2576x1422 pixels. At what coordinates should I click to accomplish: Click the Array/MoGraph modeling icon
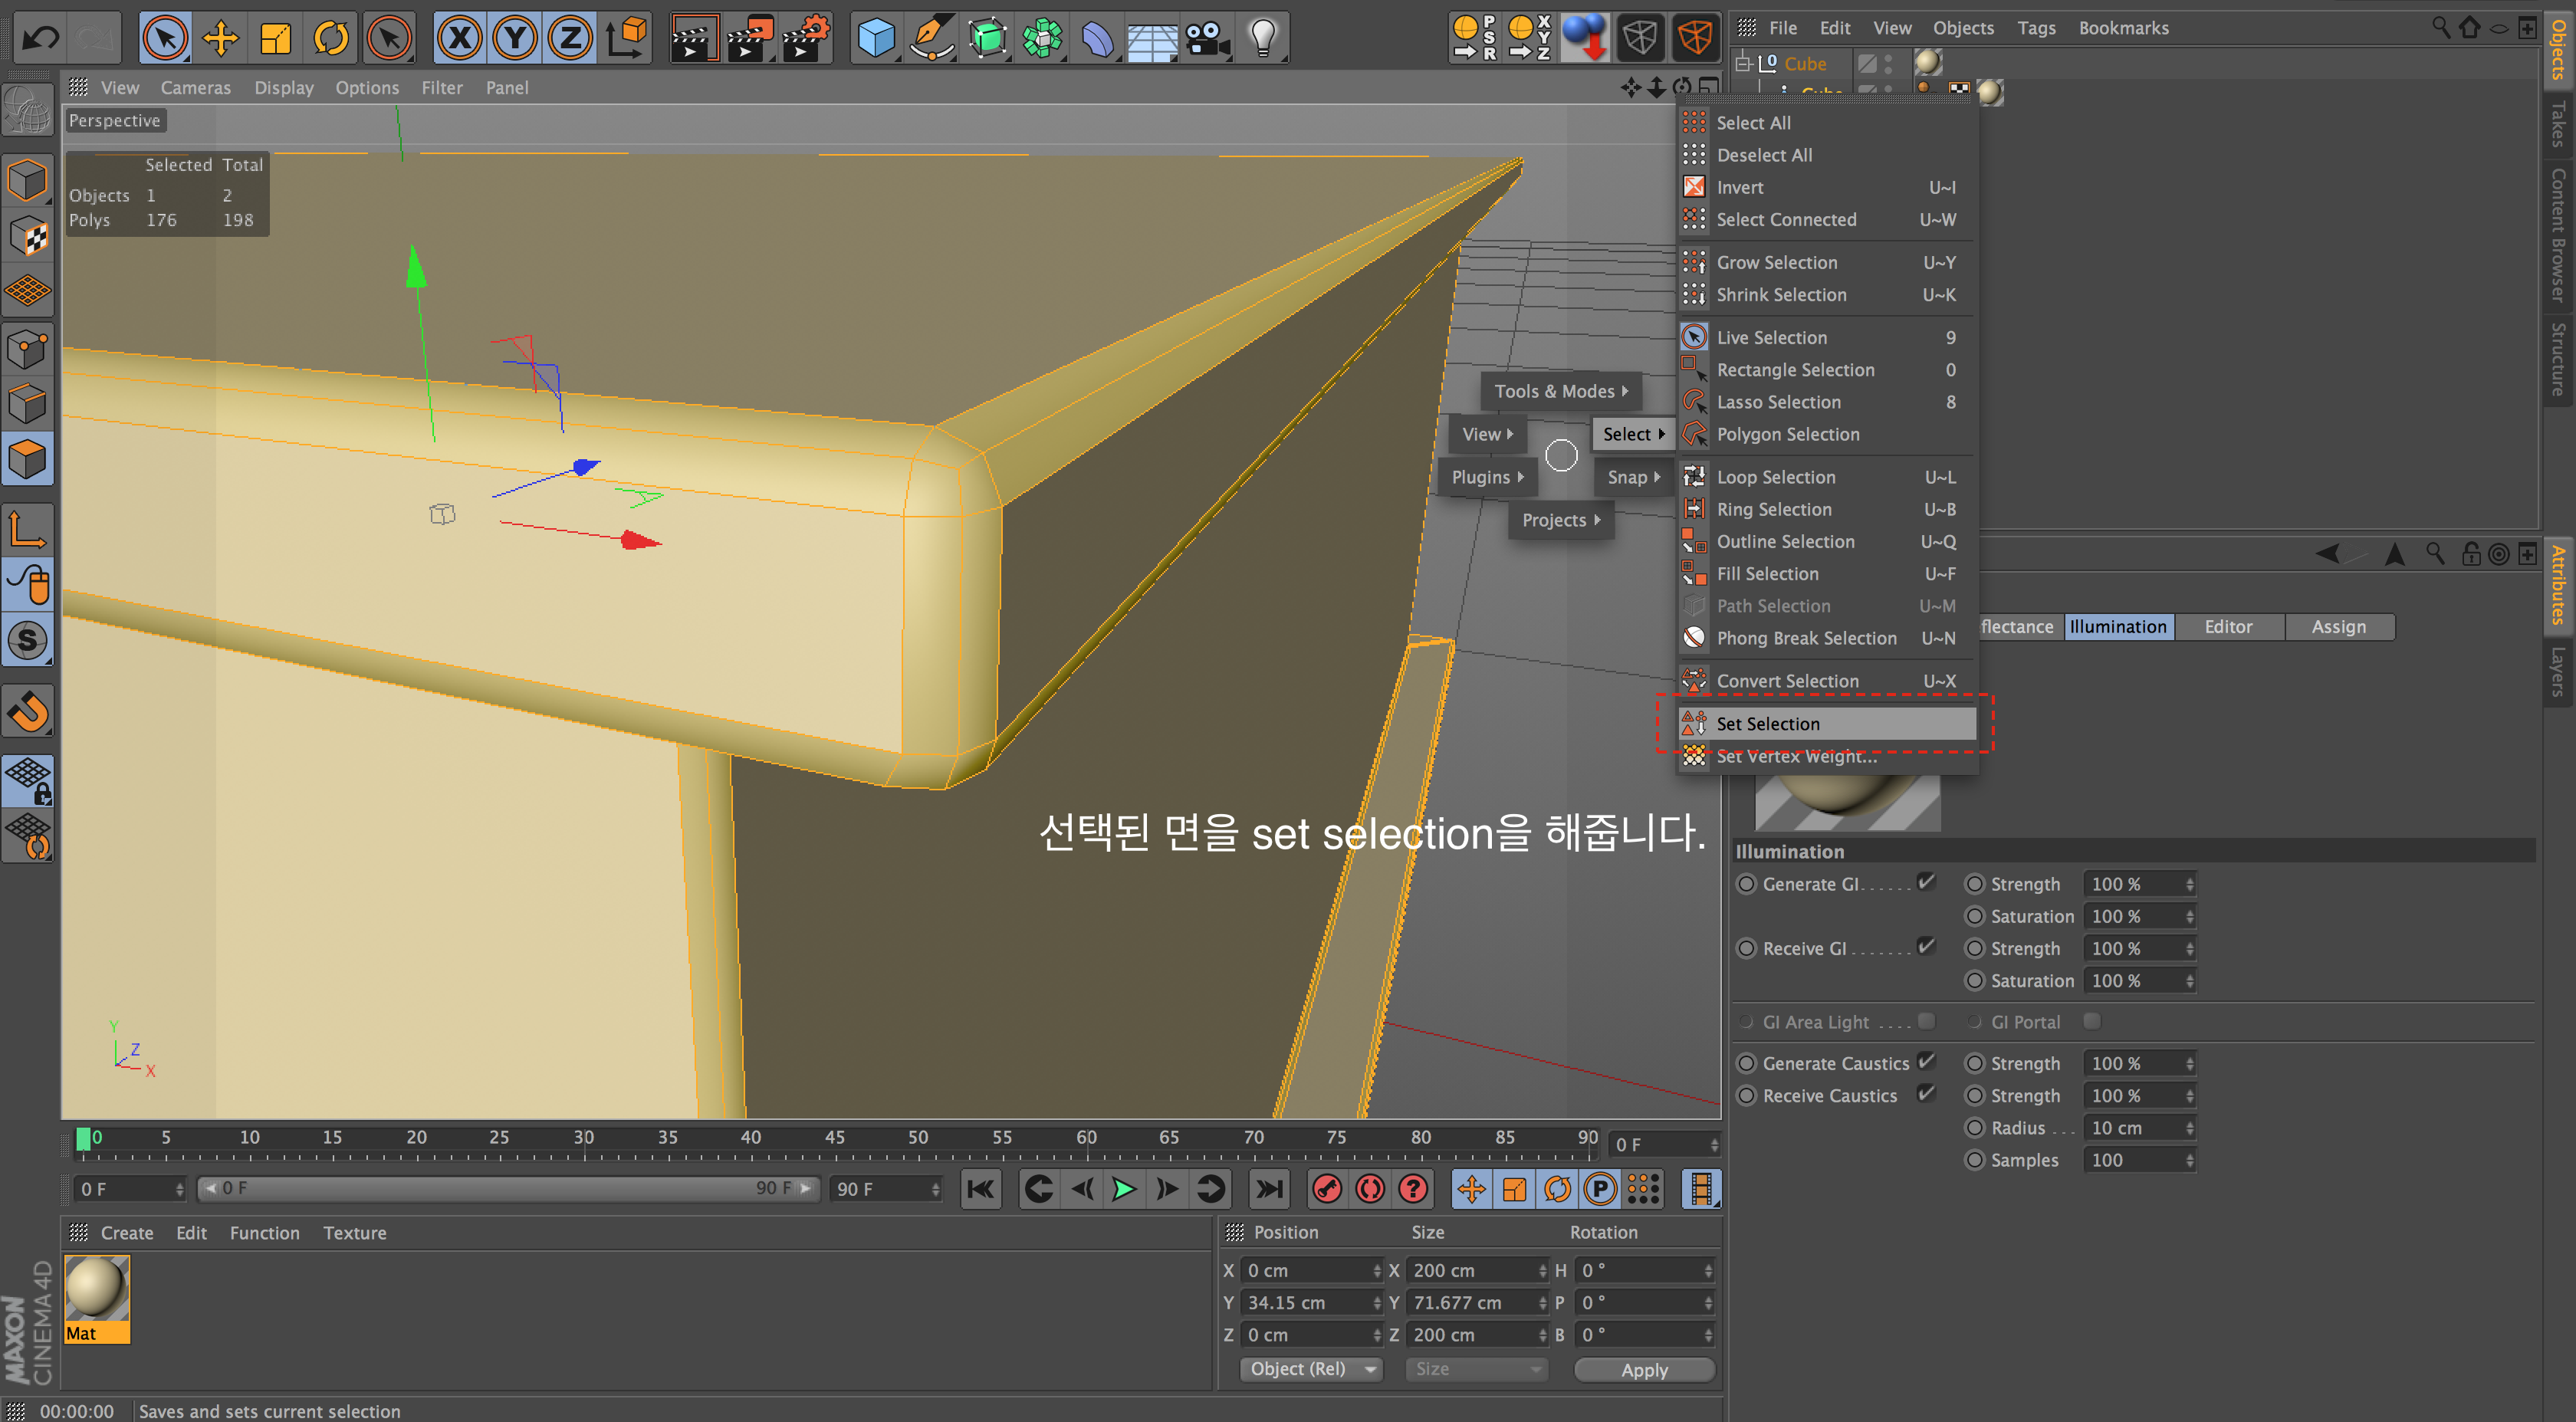[x=1042, y=38]
